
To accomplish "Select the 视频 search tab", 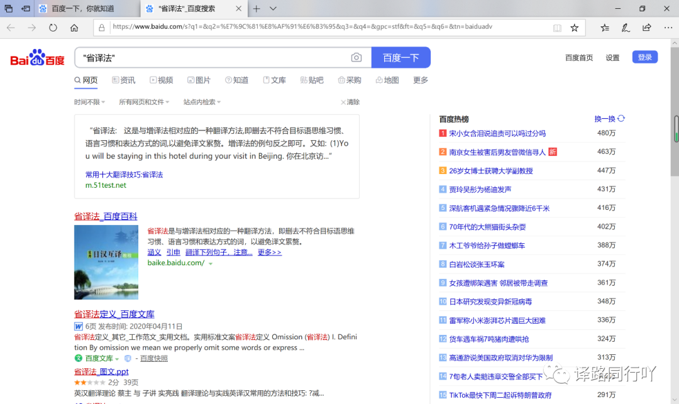I will (x=162, y=80).
